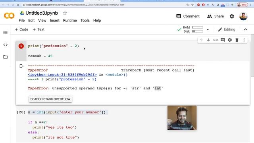Open the ipython-input-21 traceback link
The width and height of the screenshot is (254, 143).
pyautogui.click(x=62, y=75)
